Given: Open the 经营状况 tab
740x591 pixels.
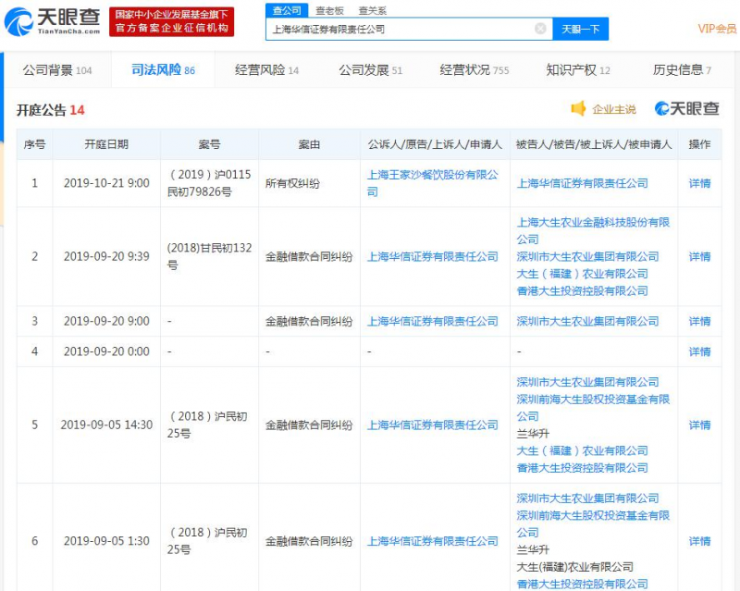Looking at the screenshot, I should [x=474, y=70].
